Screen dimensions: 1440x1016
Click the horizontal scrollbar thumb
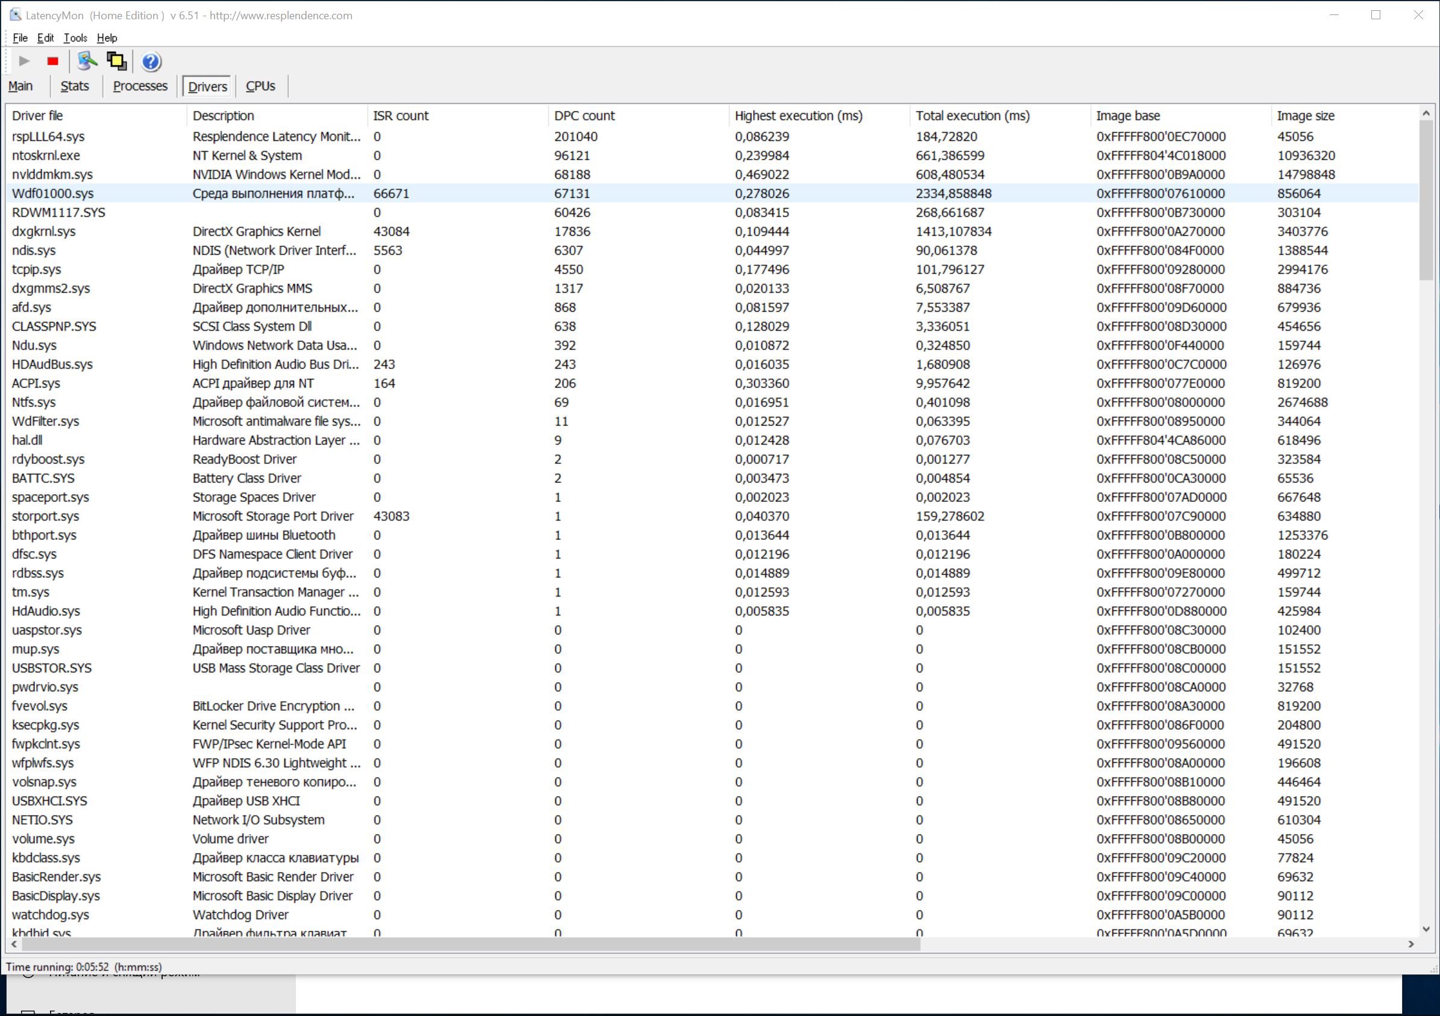(471, 944)
